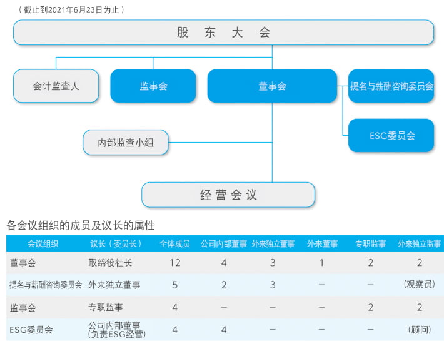This screenshot has height=341, width=444.
Task: Click the value 12 in the 董事会 row
Action: [175, 263]
